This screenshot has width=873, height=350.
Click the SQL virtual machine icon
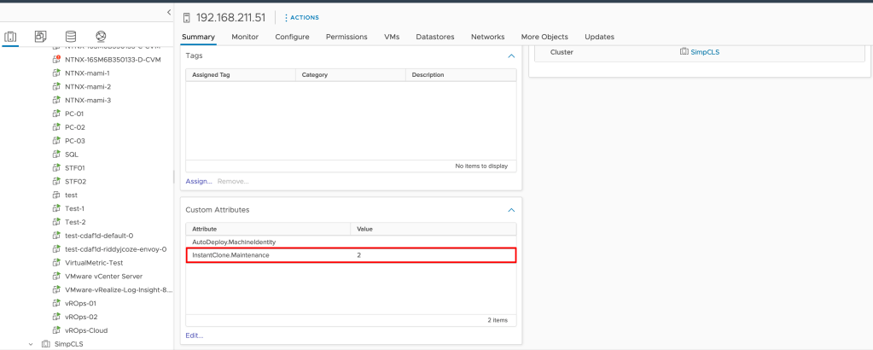(56, 155)
